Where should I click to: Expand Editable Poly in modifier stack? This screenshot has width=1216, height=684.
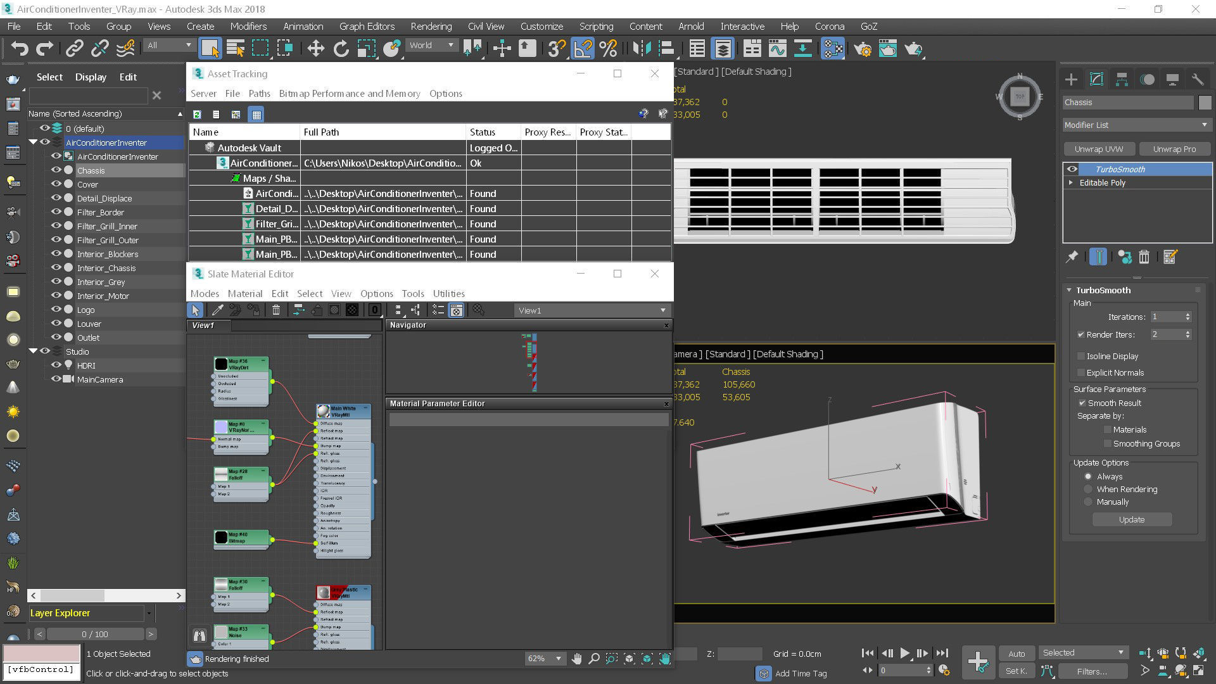coord(1071,182)
